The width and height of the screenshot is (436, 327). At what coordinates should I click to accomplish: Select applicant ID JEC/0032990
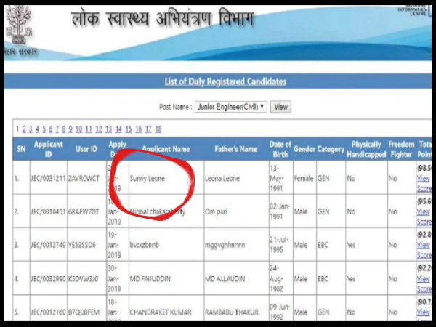[x=48, y=278]
